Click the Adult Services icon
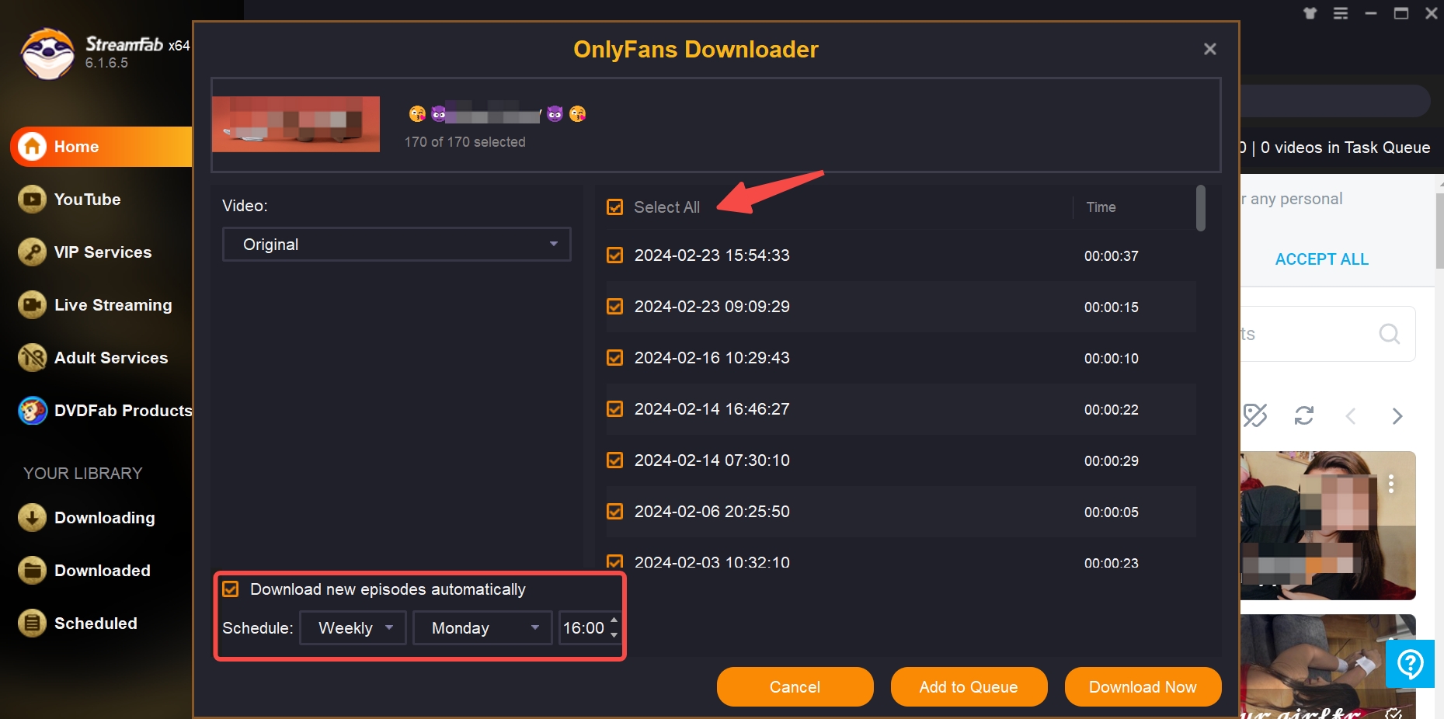The height and width of the screenshot is (719, 1444). pos(32,358)
